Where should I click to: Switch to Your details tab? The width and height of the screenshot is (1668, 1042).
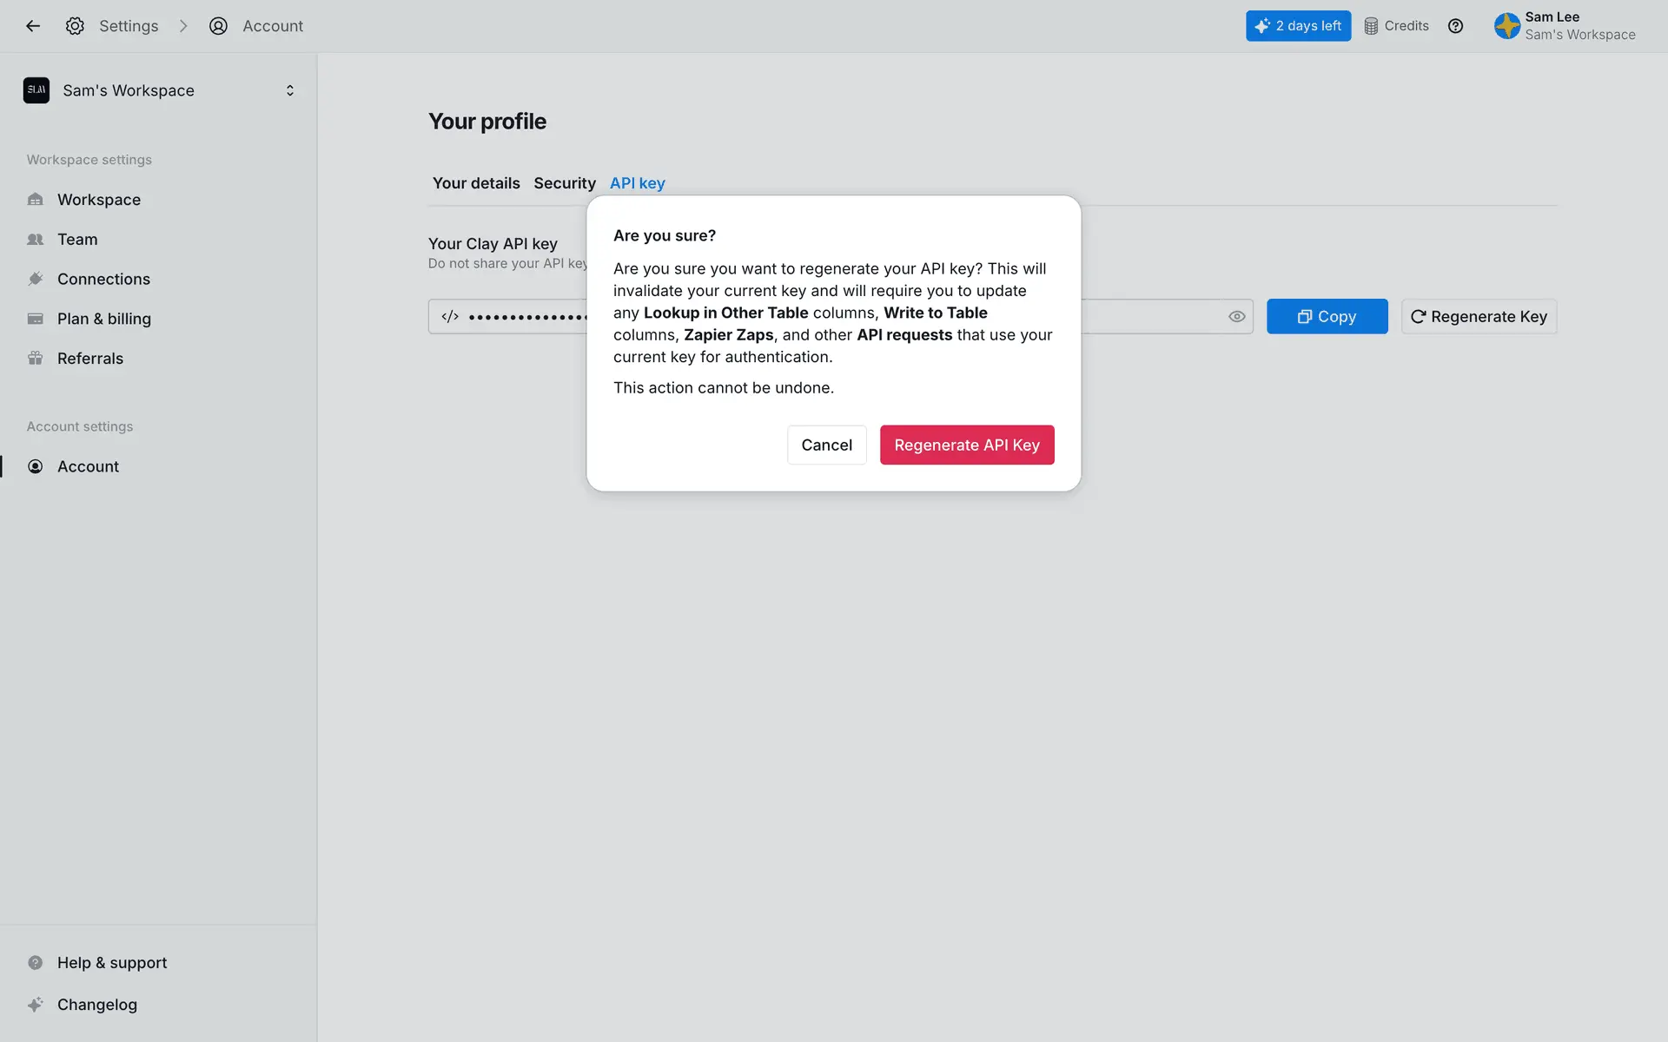click(x=476, y=183)
